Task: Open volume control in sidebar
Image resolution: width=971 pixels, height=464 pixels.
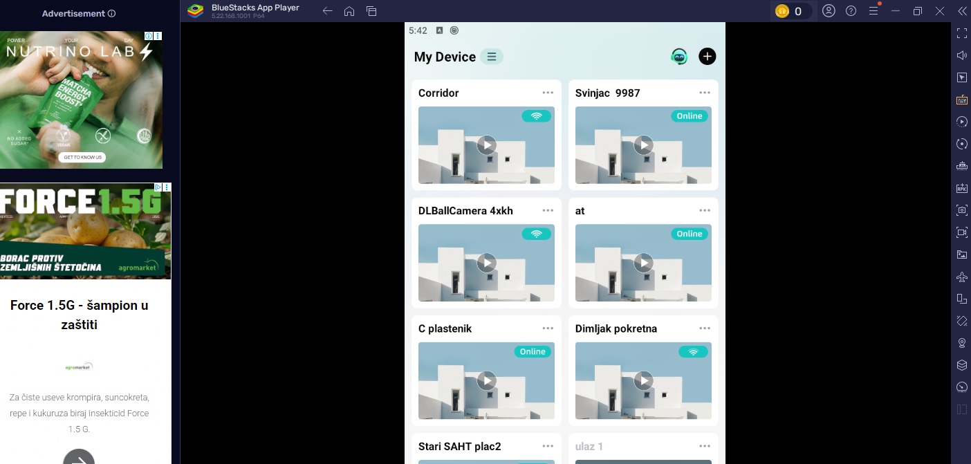Action: coord(961,55)
